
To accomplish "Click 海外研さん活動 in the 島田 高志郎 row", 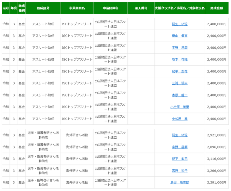I will [x=77, y=182].
